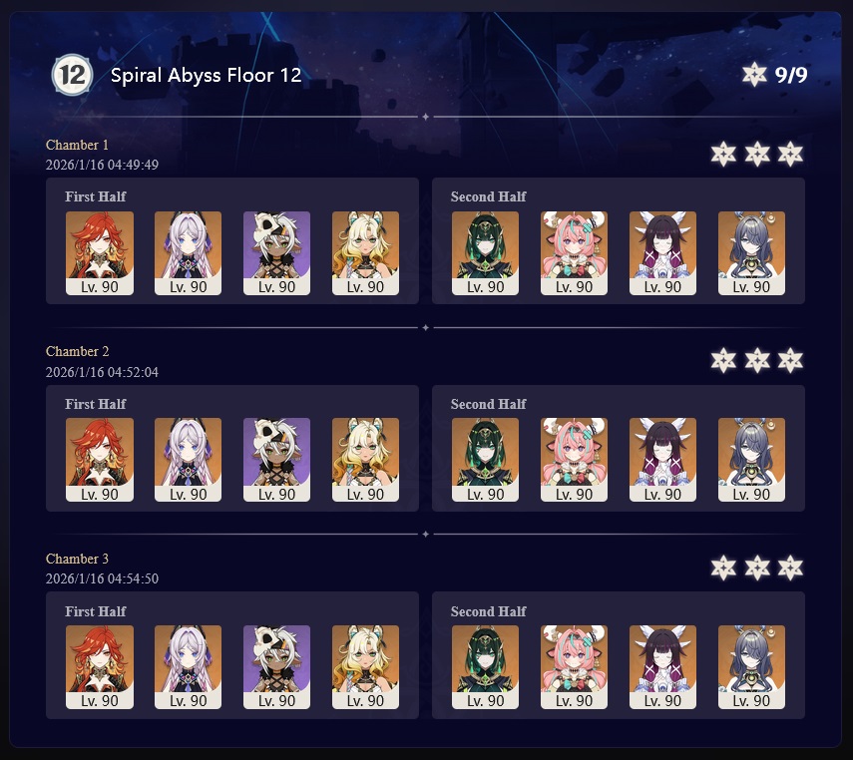Click Chamber 2 Second Half header

[489, 404]
